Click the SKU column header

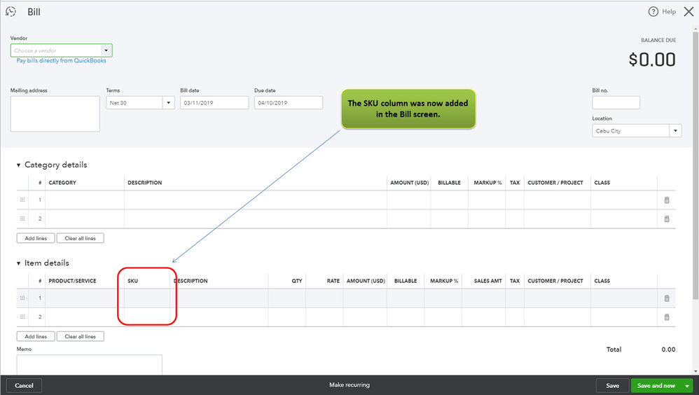click(x=133, y=281)
